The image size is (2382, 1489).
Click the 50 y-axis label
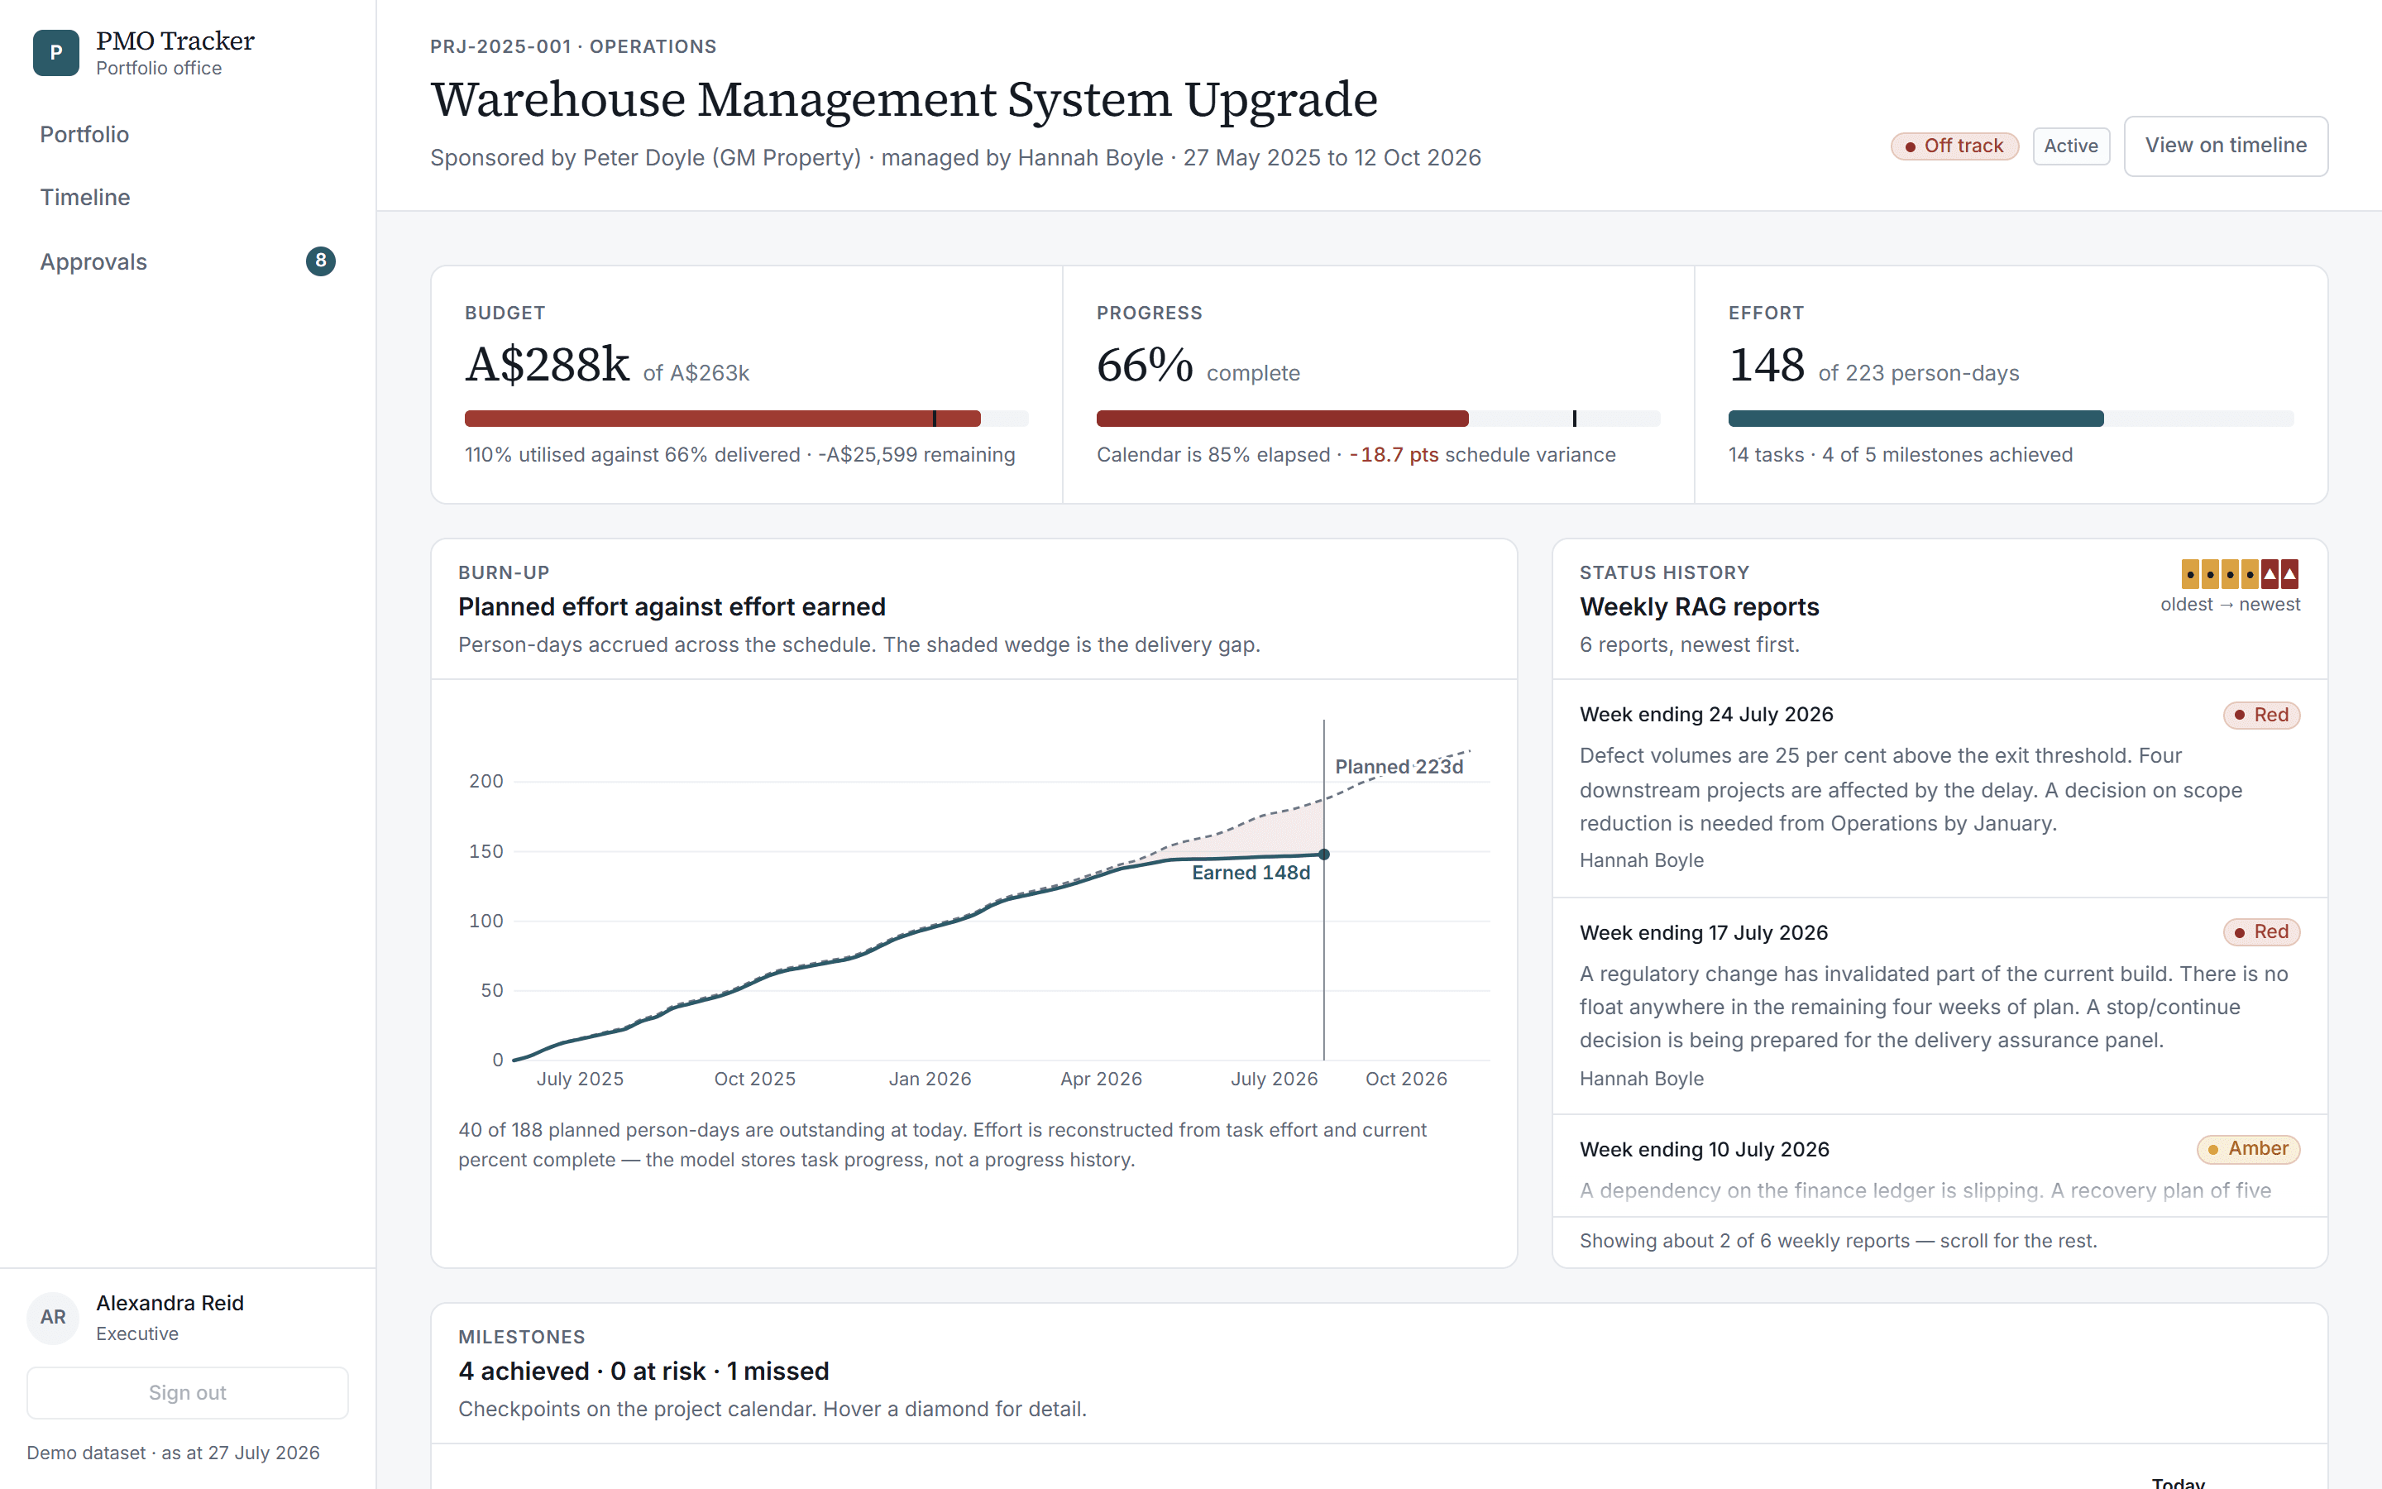click(491, 989)
